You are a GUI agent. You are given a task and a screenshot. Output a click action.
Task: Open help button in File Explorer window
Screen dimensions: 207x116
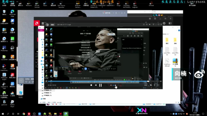pyautogui.click(x=179, y=30)
